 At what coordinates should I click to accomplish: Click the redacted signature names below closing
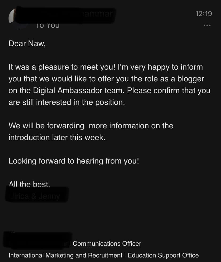point(37,194)
